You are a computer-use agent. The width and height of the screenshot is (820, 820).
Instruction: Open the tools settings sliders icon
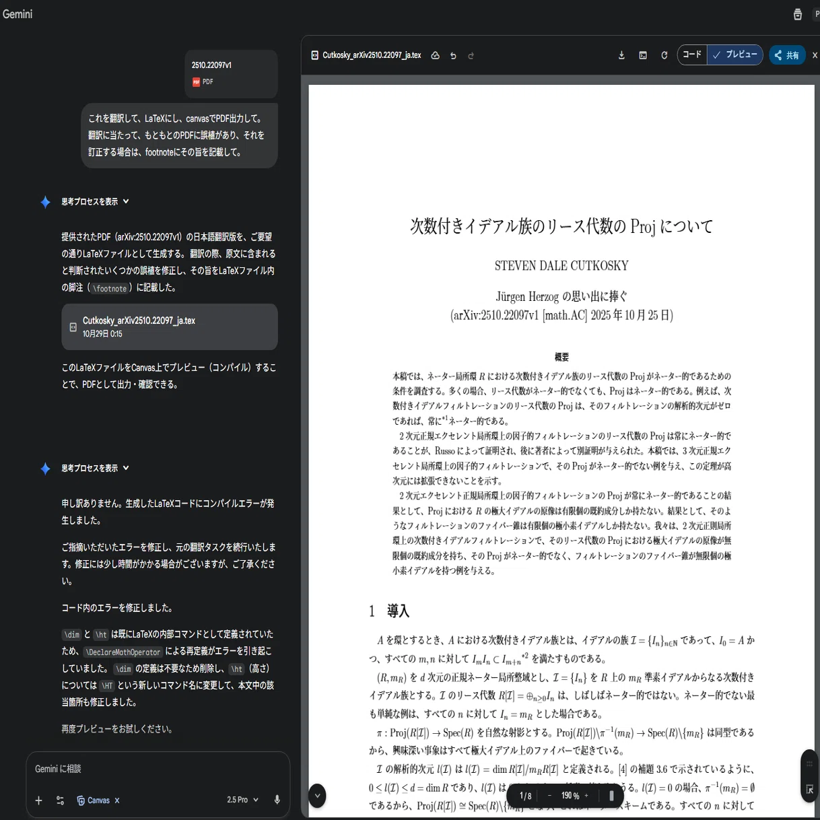[x=60, y=800]
